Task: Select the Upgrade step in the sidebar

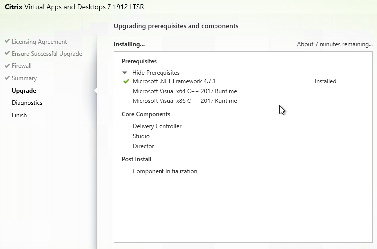Action: [x=24, y=91]
